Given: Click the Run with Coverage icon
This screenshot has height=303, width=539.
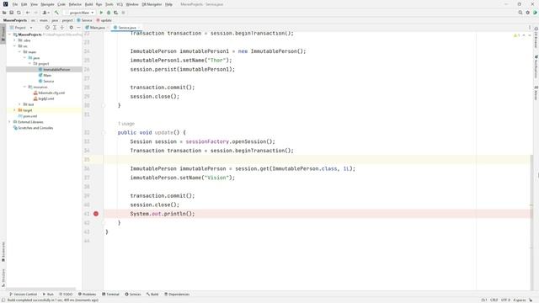Looking at the screenshot, I should [116, 13].
